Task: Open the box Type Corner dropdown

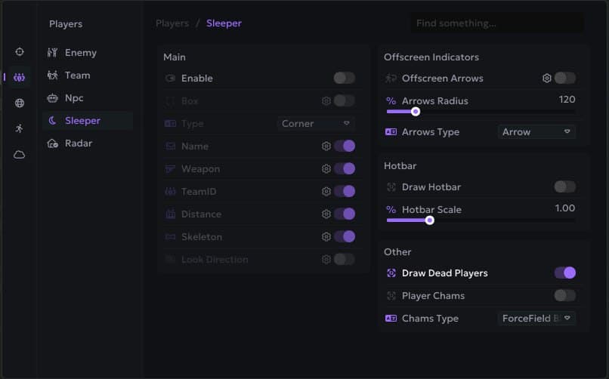Action: pyautogui.click(x=316, y=123)
